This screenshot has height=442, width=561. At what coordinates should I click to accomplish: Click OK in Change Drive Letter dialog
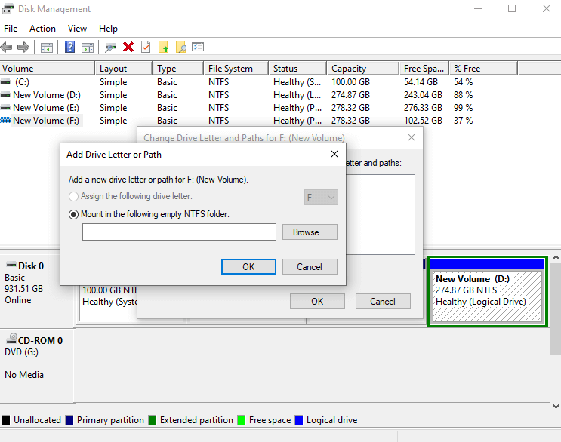pyautogui.click(x=317, y=302)
